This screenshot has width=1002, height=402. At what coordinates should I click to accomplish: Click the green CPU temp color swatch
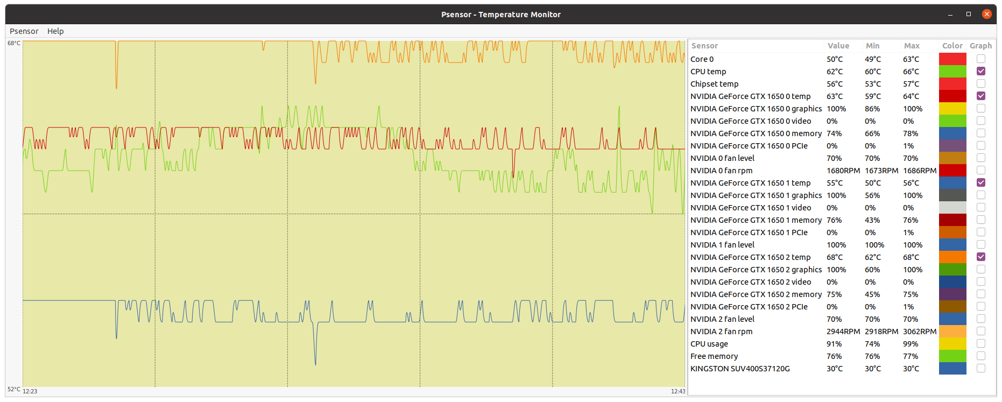pos(952,71)
